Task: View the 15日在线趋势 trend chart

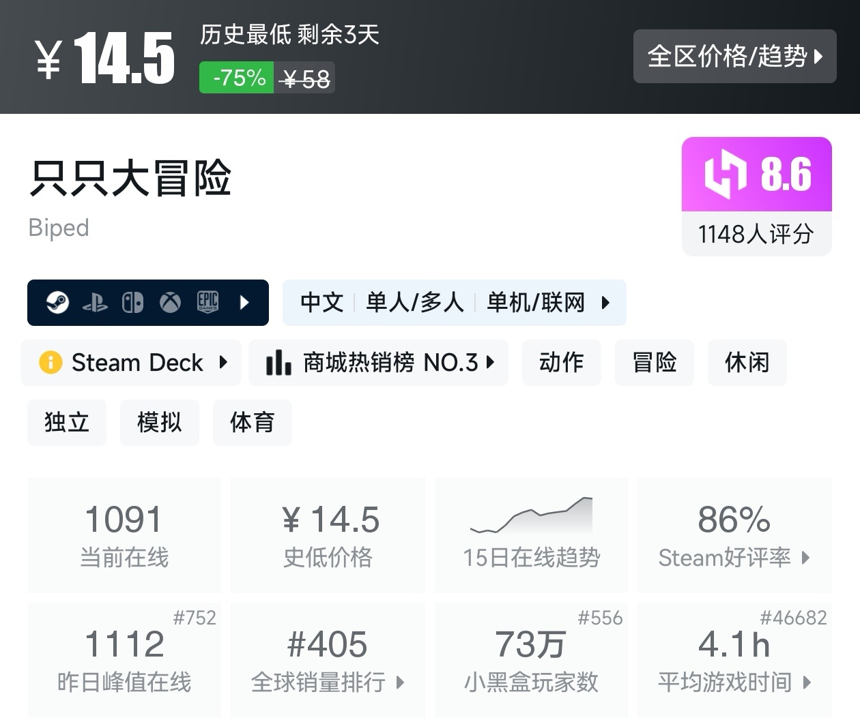Action: click(531, 535)
